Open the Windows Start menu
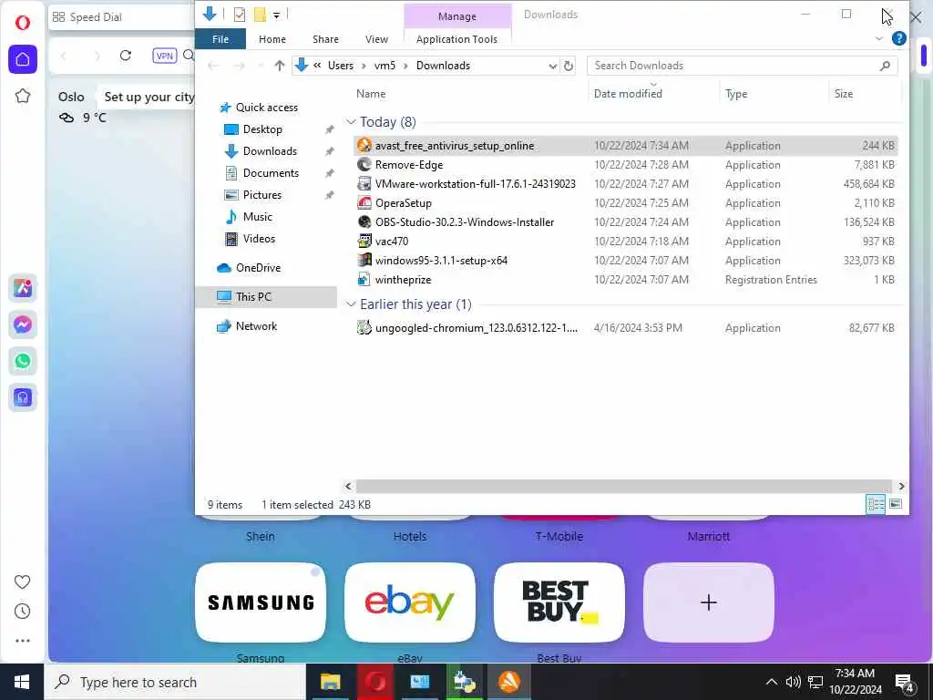 22,682
